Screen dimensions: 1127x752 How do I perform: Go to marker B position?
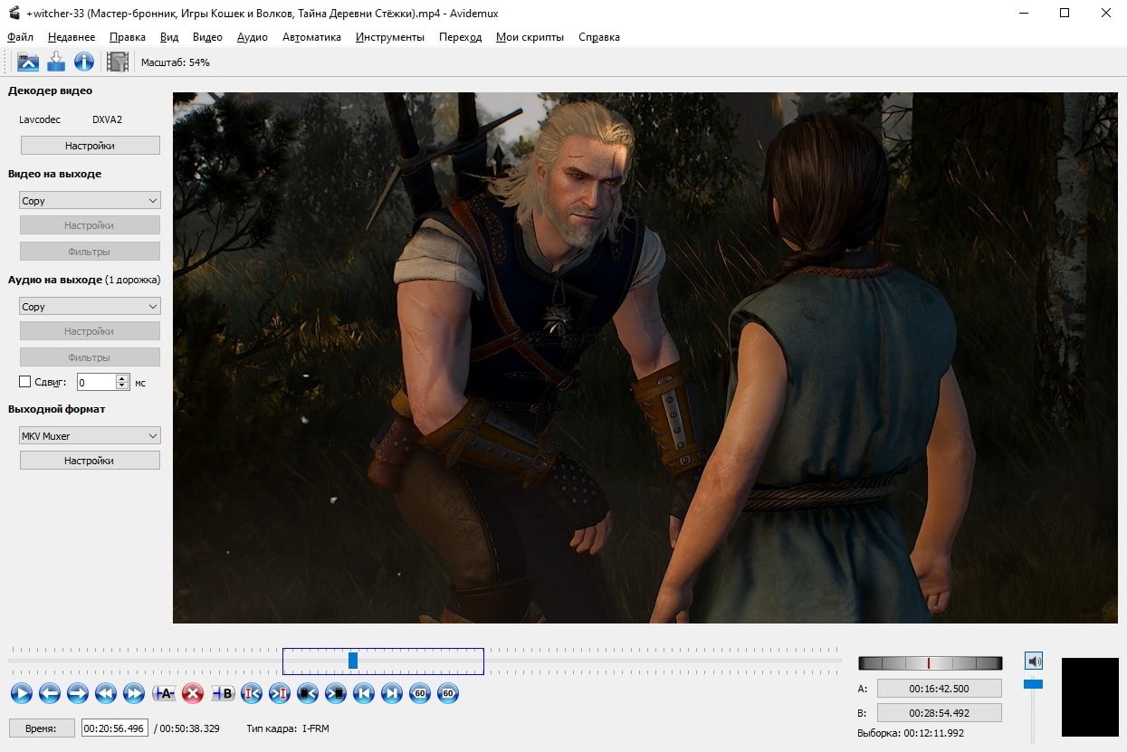point(280,694)
